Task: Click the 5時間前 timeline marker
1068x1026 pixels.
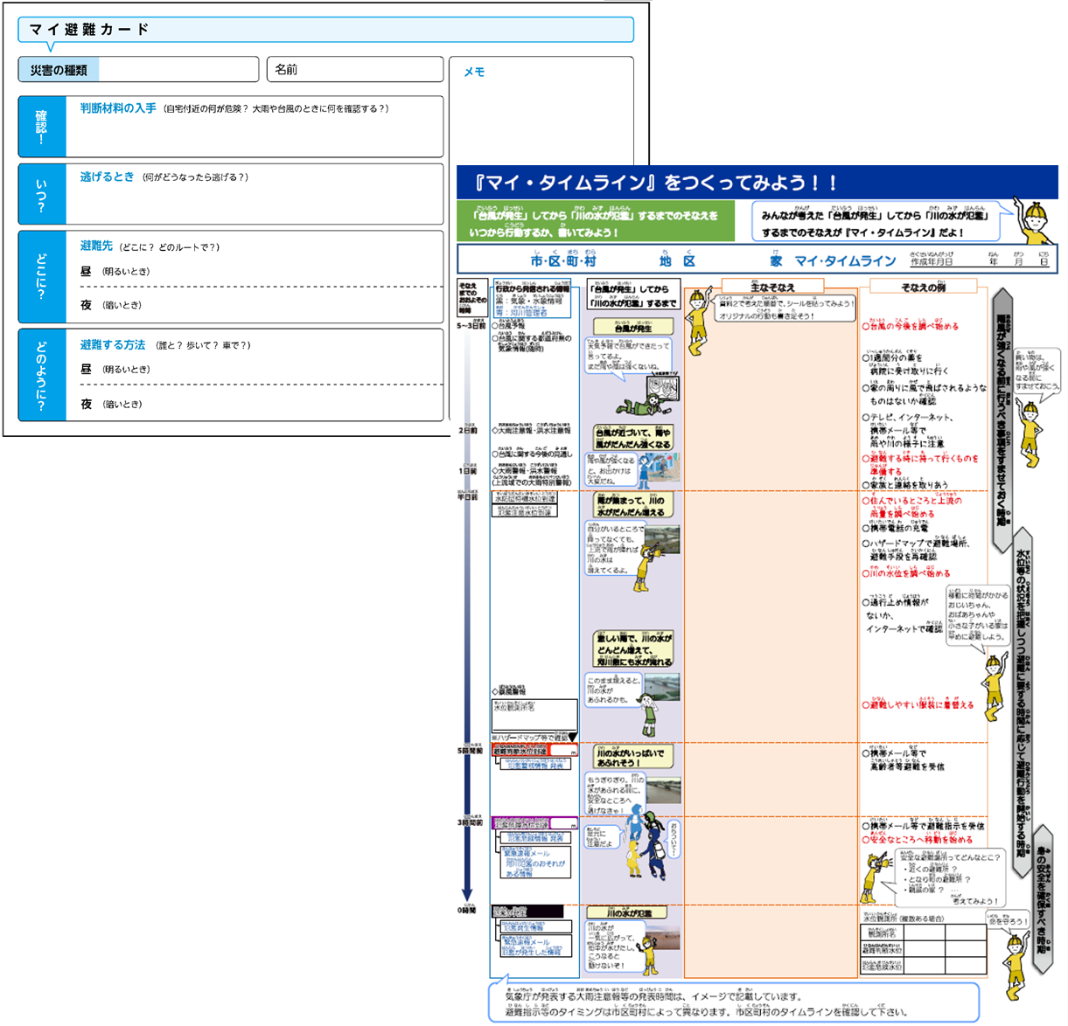Action: click(x=469, y=751)
